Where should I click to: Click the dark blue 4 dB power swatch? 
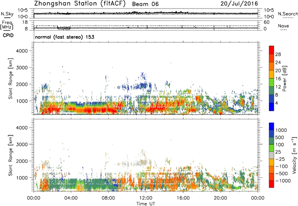point(272,107)
